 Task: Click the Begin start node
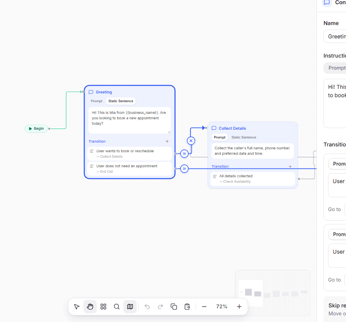36,128
